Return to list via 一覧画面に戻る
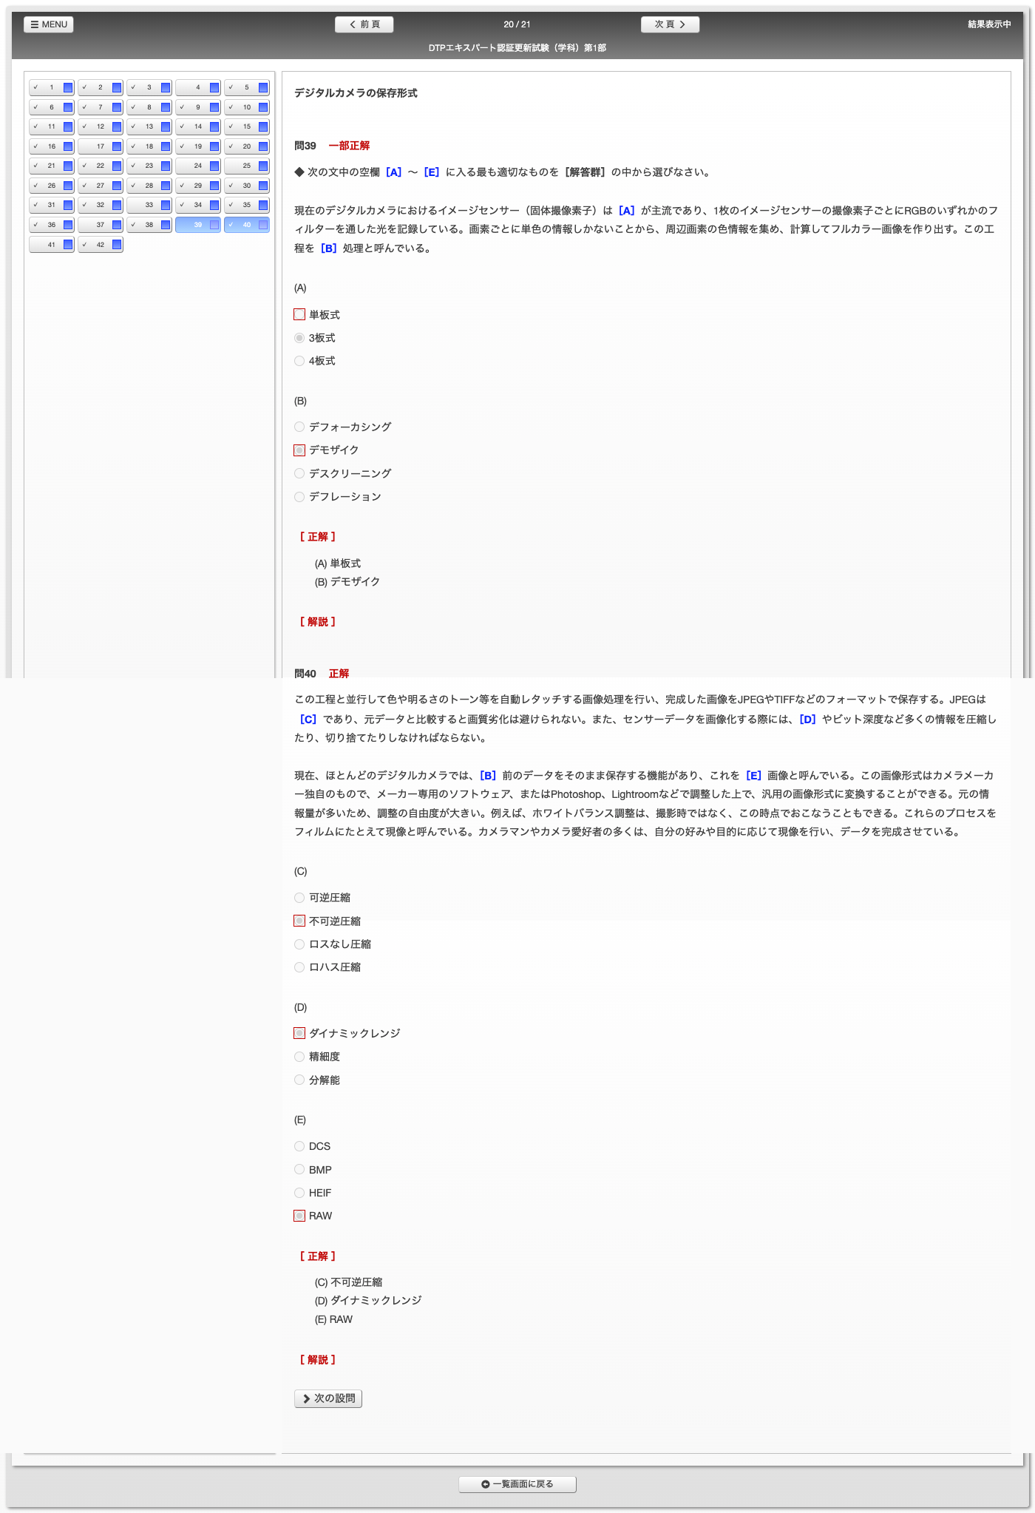 coord(517,1484)
